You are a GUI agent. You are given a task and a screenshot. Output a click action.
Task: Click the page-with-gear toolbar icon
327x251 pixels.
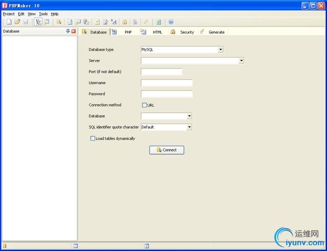[70, 22]
